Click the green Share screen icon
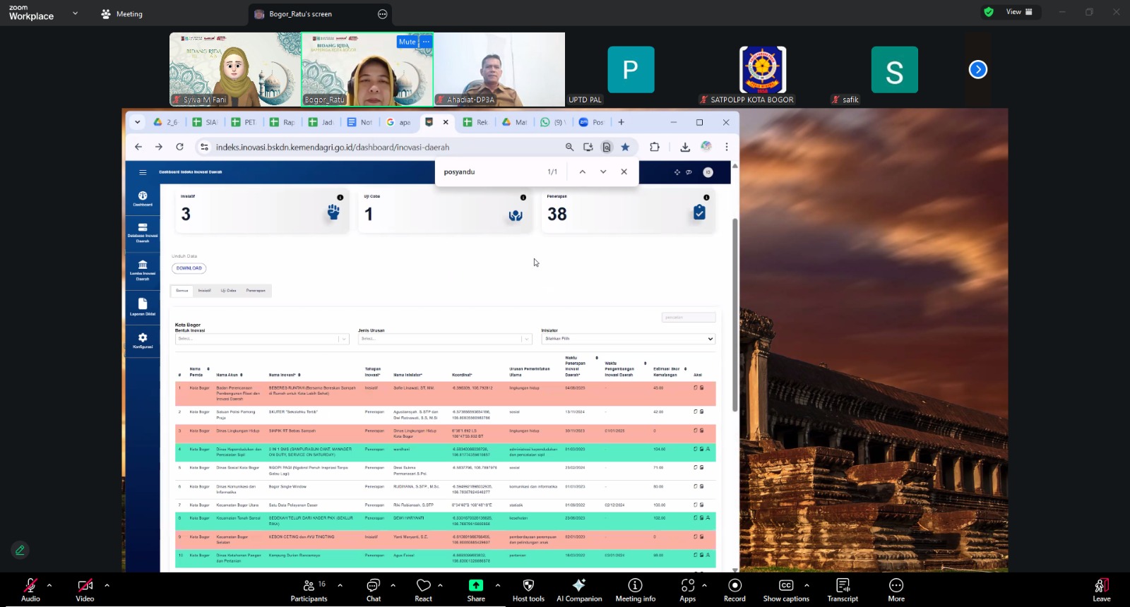 coord(476,586)
